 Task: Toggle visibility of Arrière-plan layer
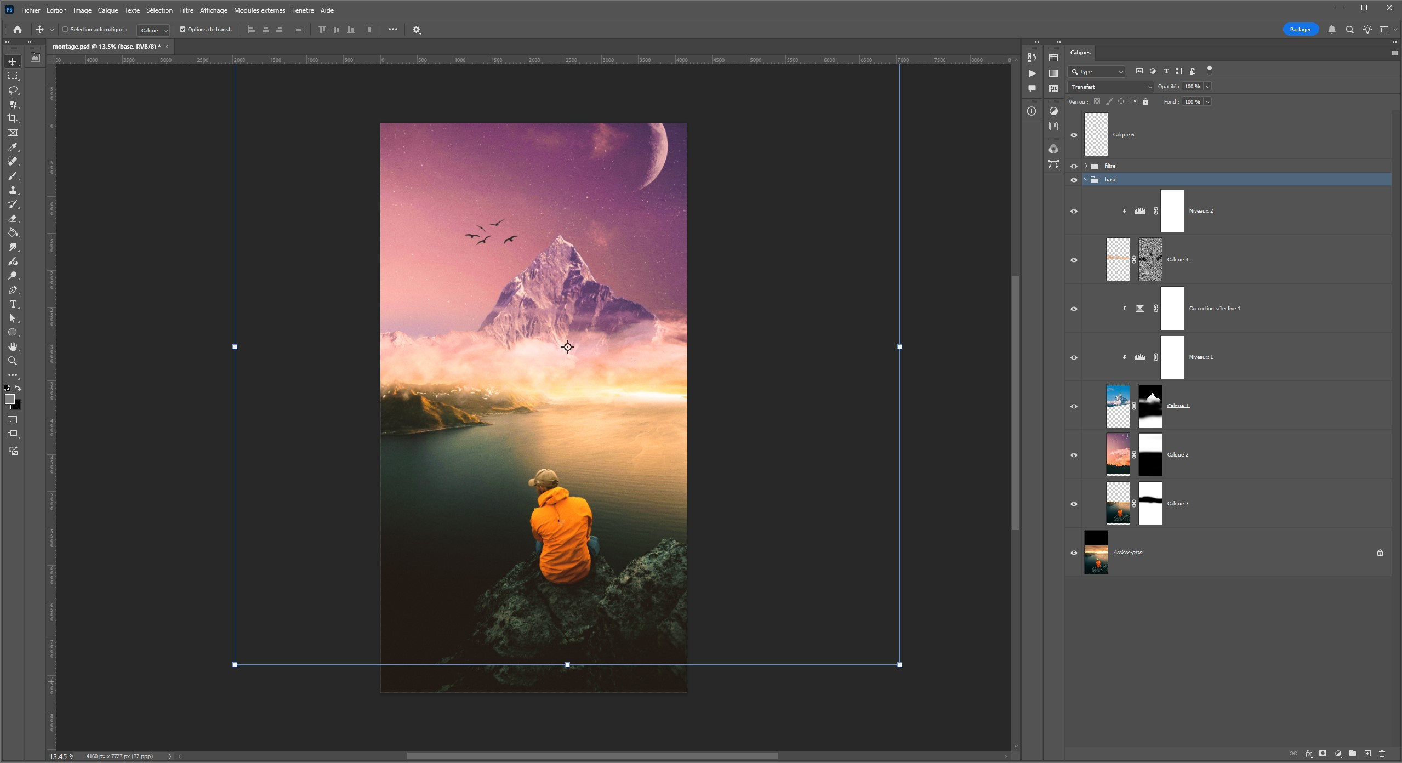pos(1074,553)
